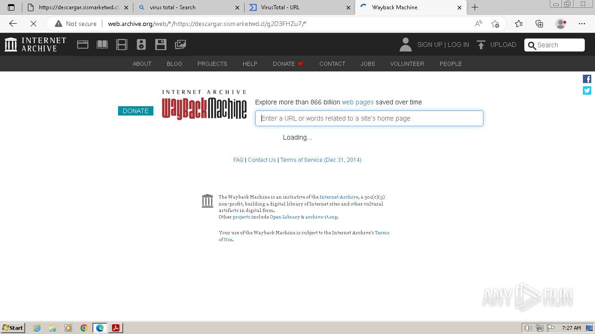
Task: Go back with the browser back arrow
Action: click(x=13, y=24)
